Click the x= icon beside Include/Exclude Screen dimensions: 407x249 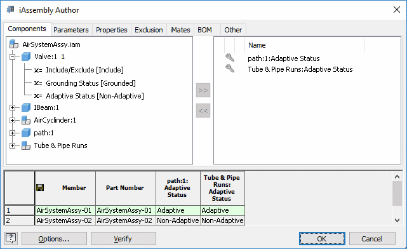(38, 70)
